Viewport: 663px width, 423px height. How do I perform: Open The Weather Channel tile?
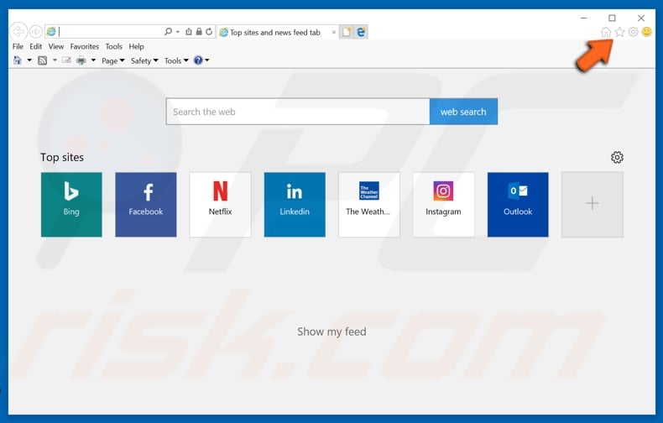[x=369, y=204]
